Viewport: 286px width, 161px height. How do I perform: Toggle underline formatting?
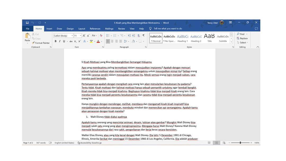tap(64, 41)
